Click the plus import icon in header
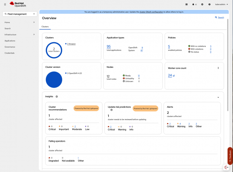The width and height of the screenshot is (233, 172). click(x=202, y=4)
